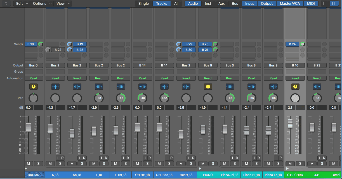Image resolution: width=342 pixels, height=179 pixels.
Task: Open the DRUMS output Bus 6 selector
Action: point(33,65)
